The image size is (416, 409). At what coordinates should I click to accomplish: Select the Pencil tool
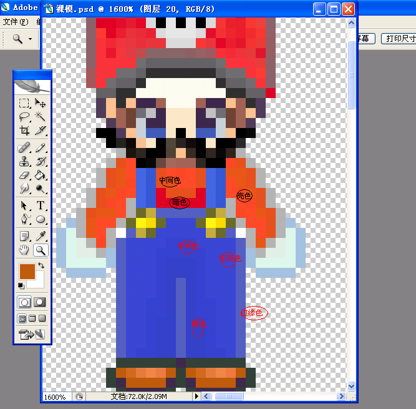(x=41, y=147)
